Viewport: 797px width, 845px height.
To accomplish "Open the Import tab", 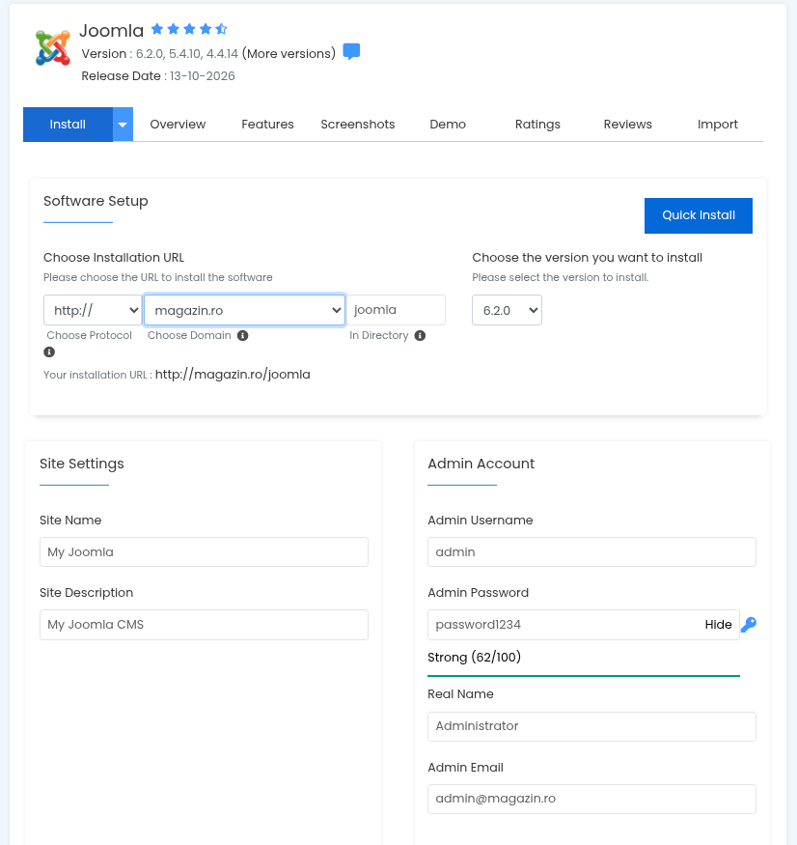I will tap(717, 125).
